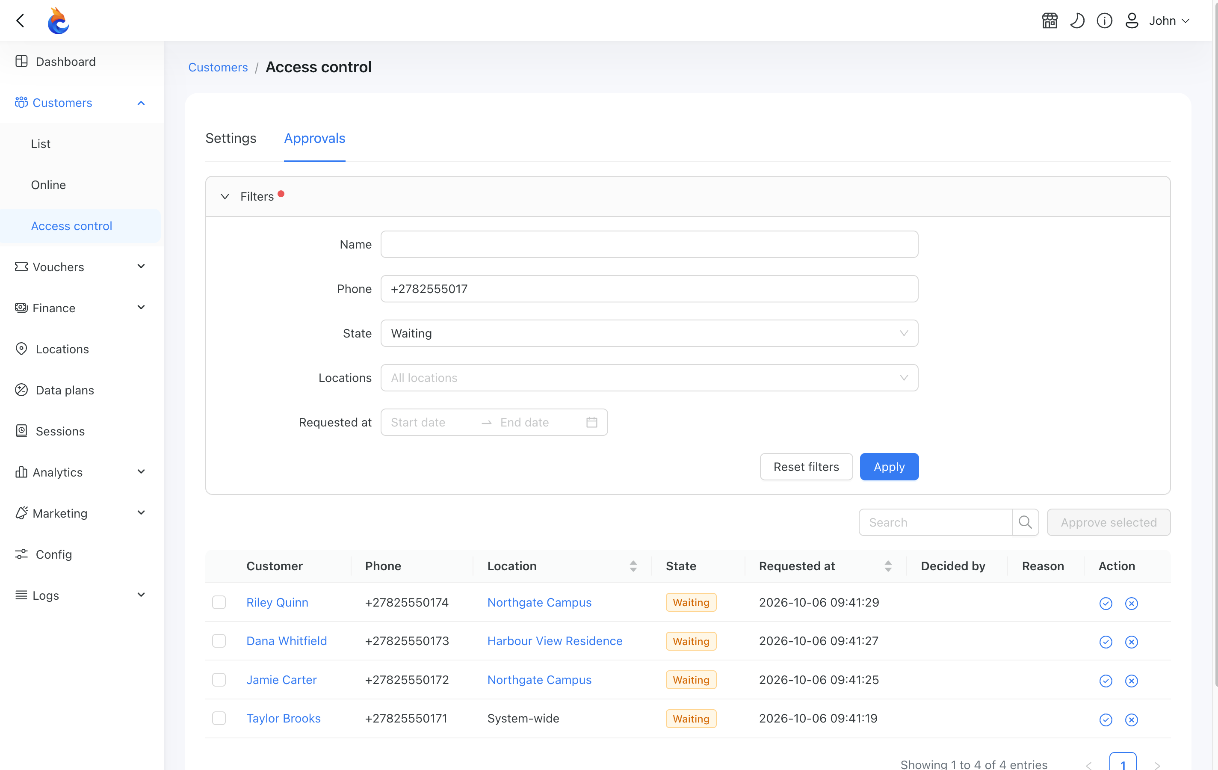1218x770 pixels.
Task: Approve Taylor Brooks' request with check icon
Action: pos(1106,720)
